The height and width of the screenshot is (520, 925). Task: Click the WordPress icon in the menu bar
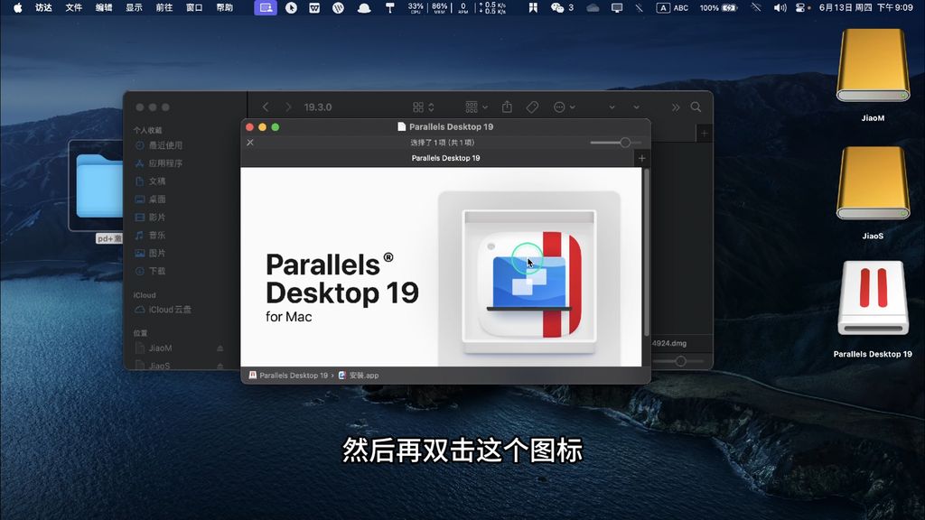[338, 7]
